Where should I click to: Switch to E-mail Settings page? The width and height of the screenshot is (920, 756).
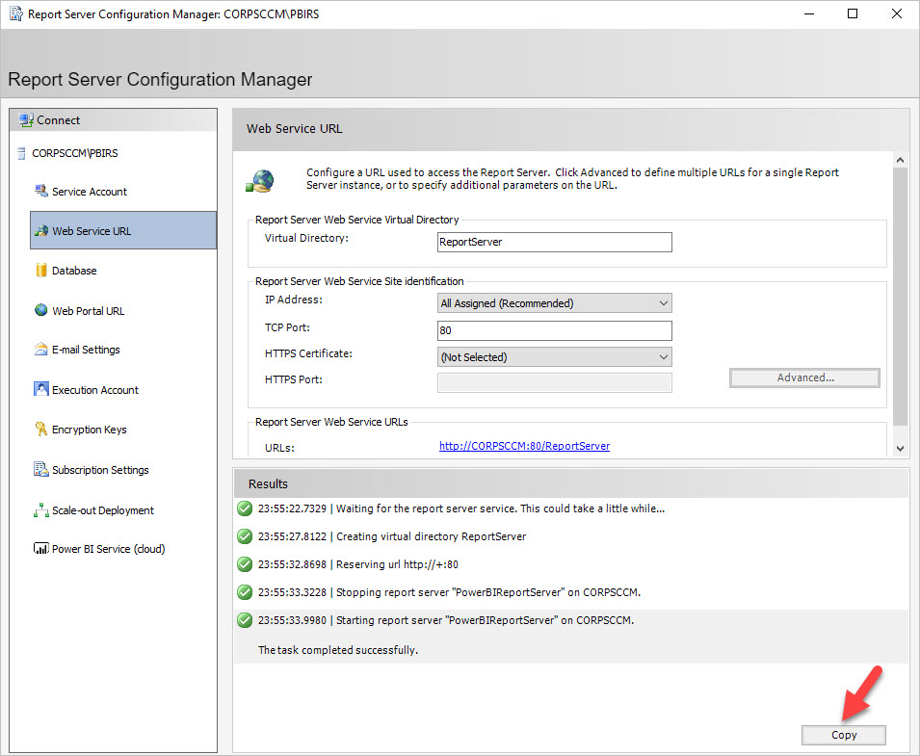tap(86, 350)
